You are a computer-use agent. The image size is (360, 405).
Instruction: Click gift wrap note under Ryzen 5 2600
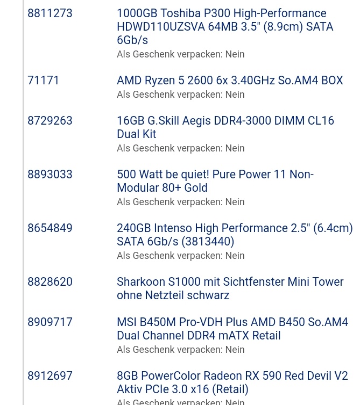(x=181, y=95)
